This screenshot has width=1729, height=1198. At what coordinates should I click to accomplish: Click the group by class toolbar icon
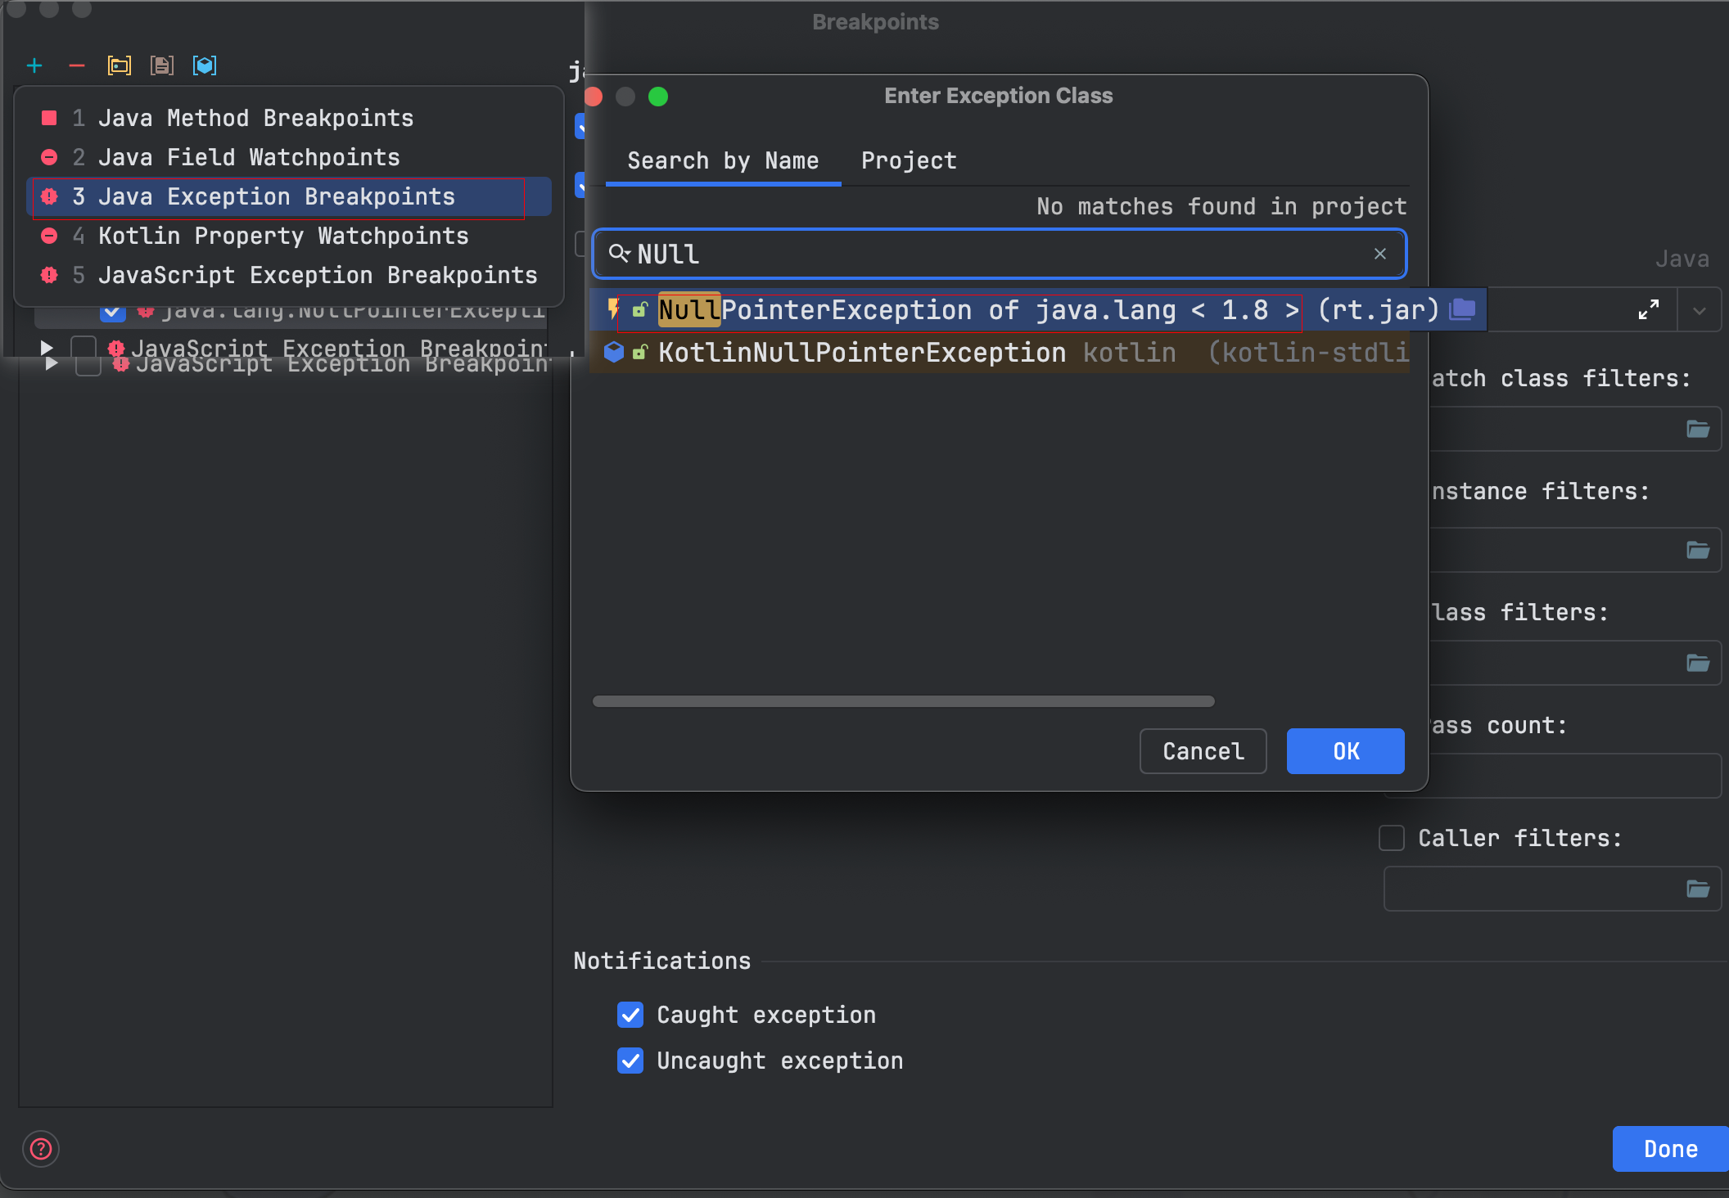coord(205,65)
